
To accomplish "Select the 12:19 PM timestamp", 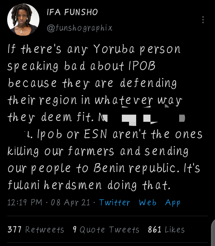I will [x=25, y=202].
